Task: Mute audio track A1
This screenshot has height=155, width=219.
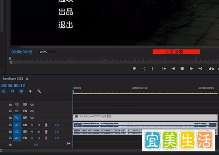Action: [32, 125]
